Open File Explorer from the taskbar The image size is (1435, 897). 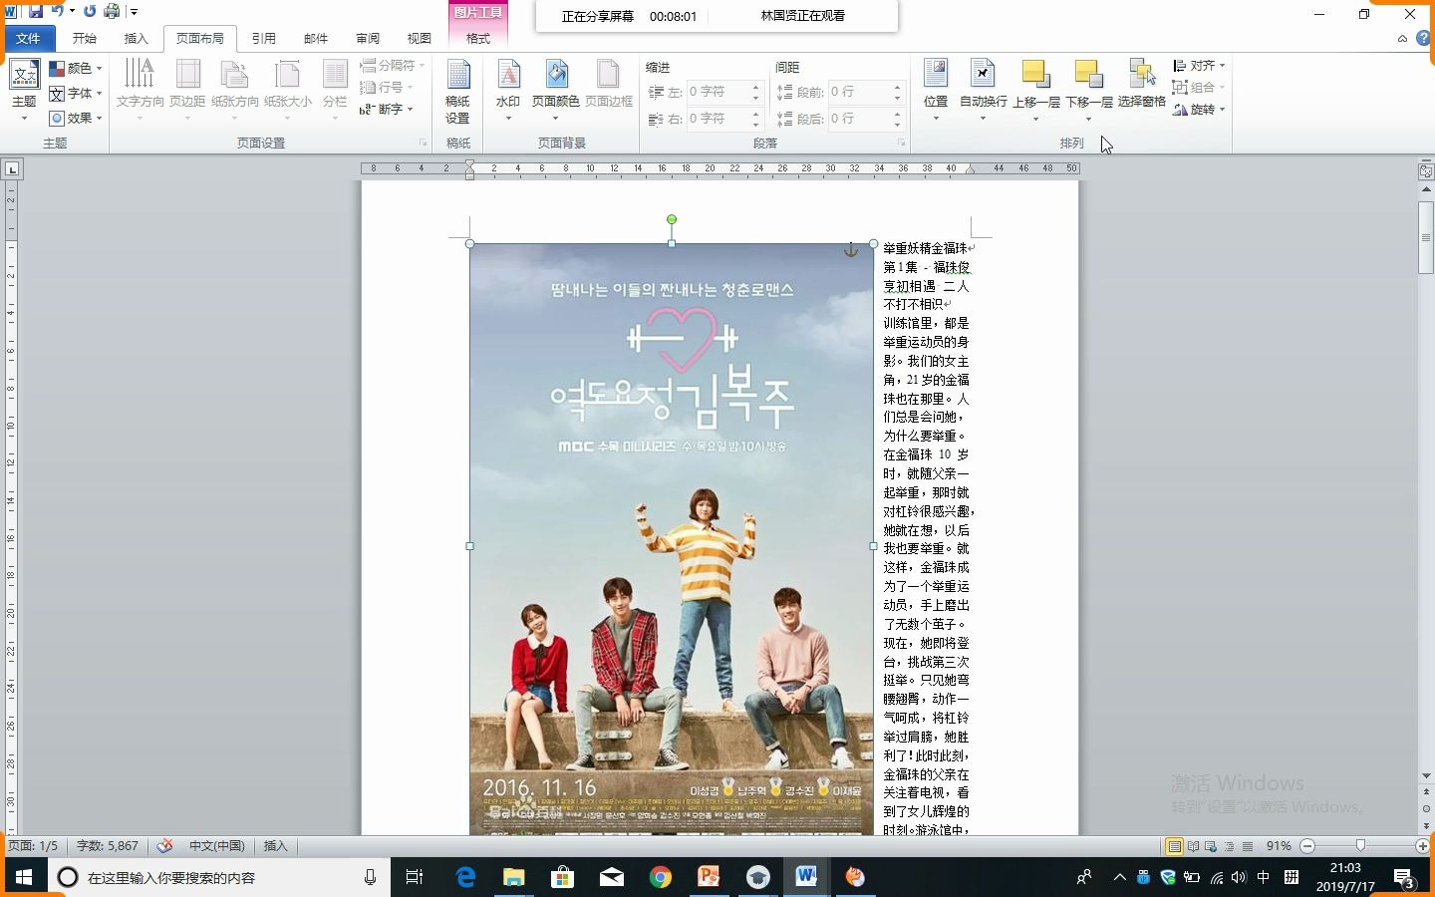click(513, 877)
